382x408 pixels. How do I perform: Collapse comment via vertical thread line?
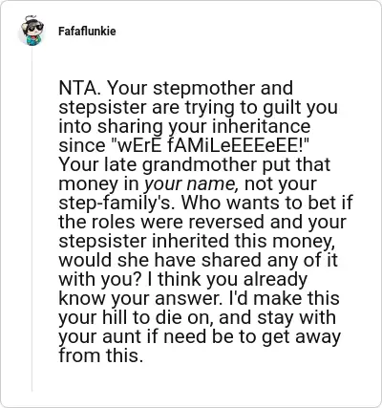click(x=32, y=220)
